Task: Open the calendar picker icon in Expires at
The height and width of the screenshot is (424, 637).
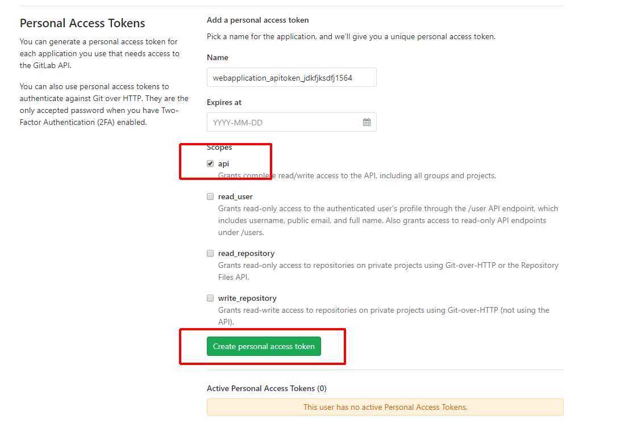Action: point(367,122)
